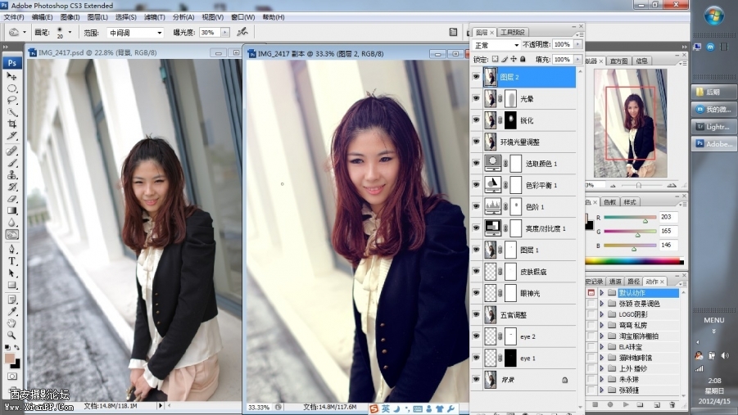The width and height of the screenshot is (738, 415).
Task: Open the 滤镜 (Filter) menu
Action: 154,16
